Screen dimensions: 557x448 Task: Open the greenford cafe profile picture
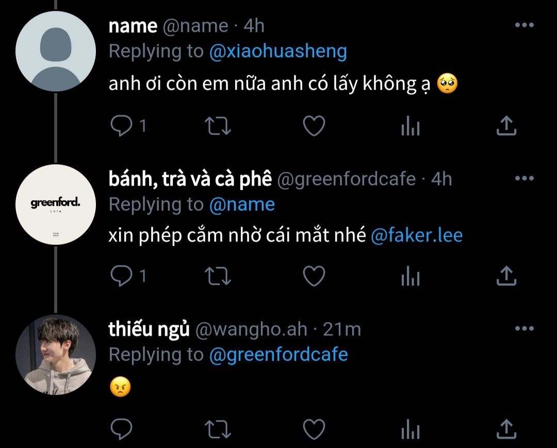56,204
